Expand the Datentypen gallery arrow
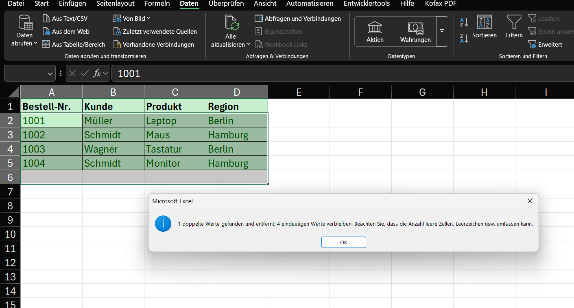This screenshot has width=574, height=308. tap(442, 31)
